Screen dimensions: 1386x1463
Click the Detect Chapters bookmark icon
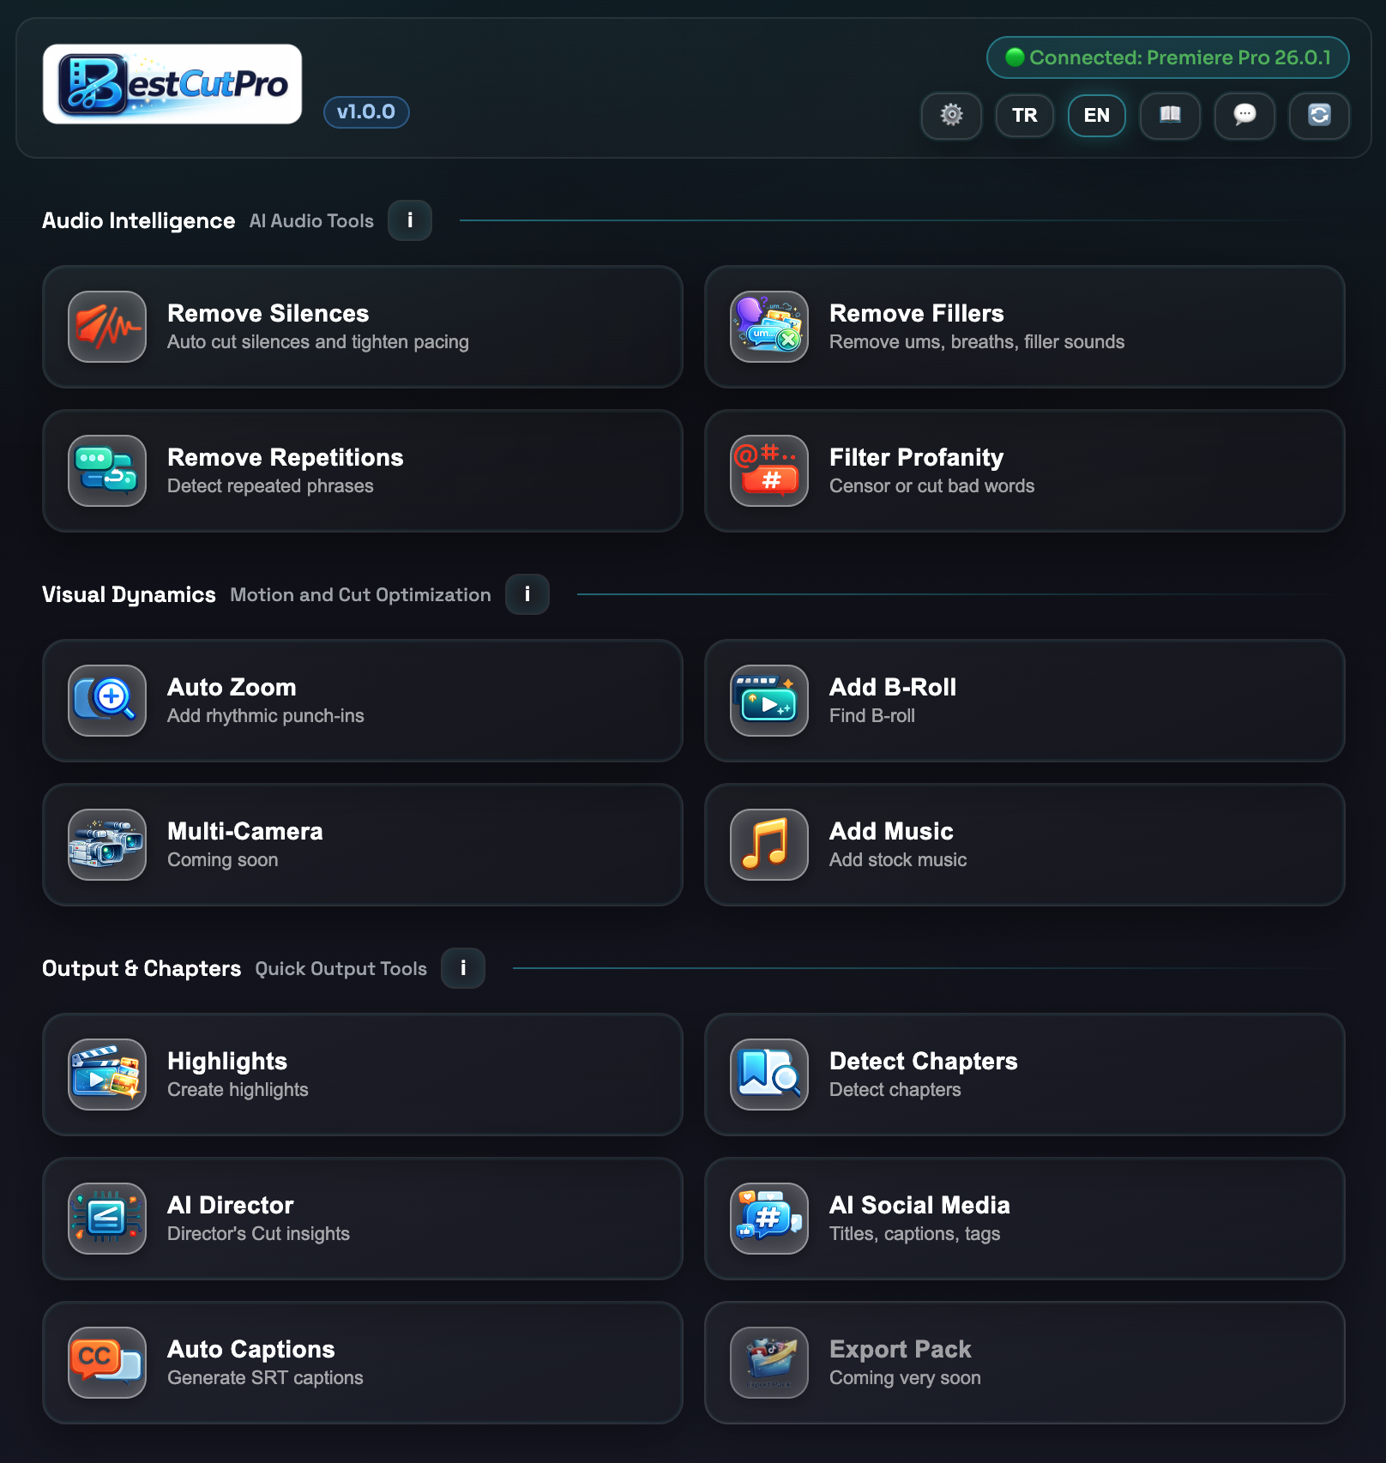click(769, 1075)
